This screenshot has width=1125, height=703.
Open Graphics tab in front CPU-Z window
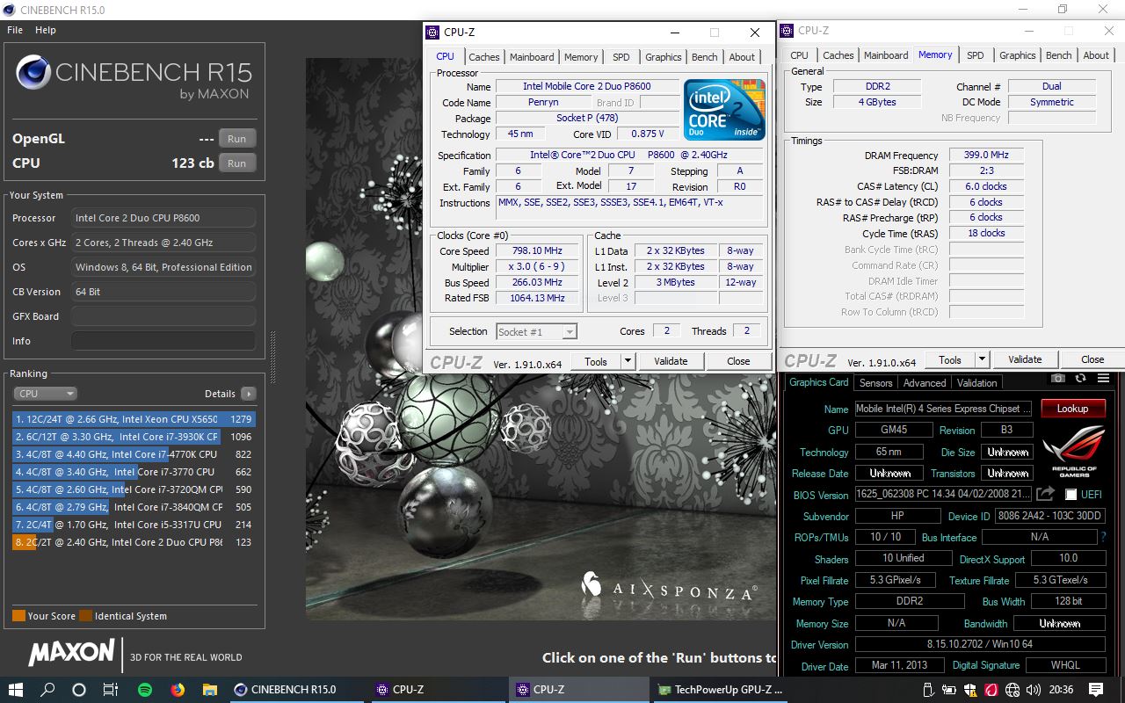coord(663,57)
